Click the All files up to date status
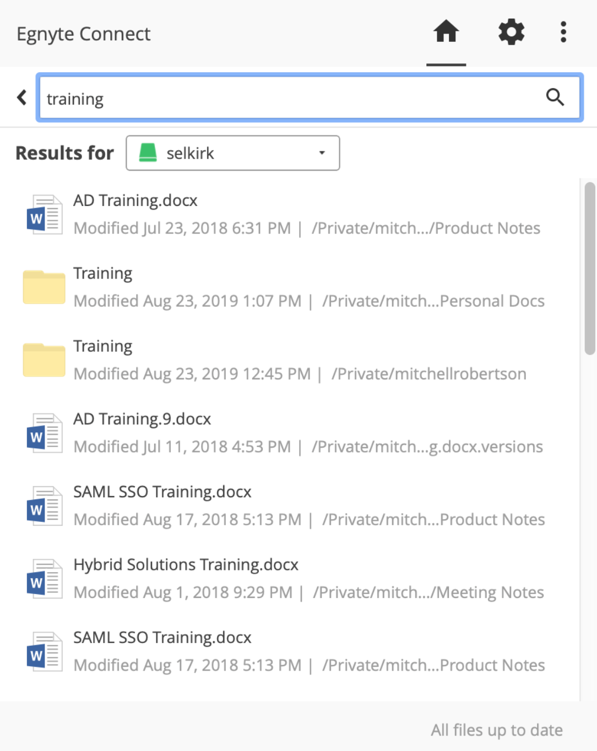This screenshot has width=597, height=751. coord(496,730)
